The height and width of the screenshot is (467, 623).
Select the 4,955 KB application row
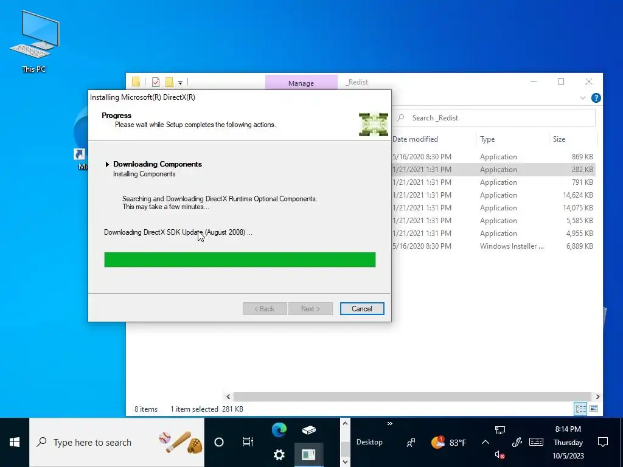point(494,233)
